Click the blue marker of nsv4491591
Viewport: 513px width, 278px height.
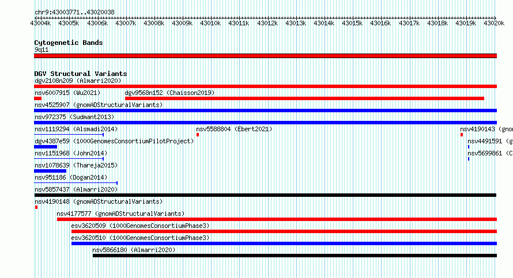point(469,147)
